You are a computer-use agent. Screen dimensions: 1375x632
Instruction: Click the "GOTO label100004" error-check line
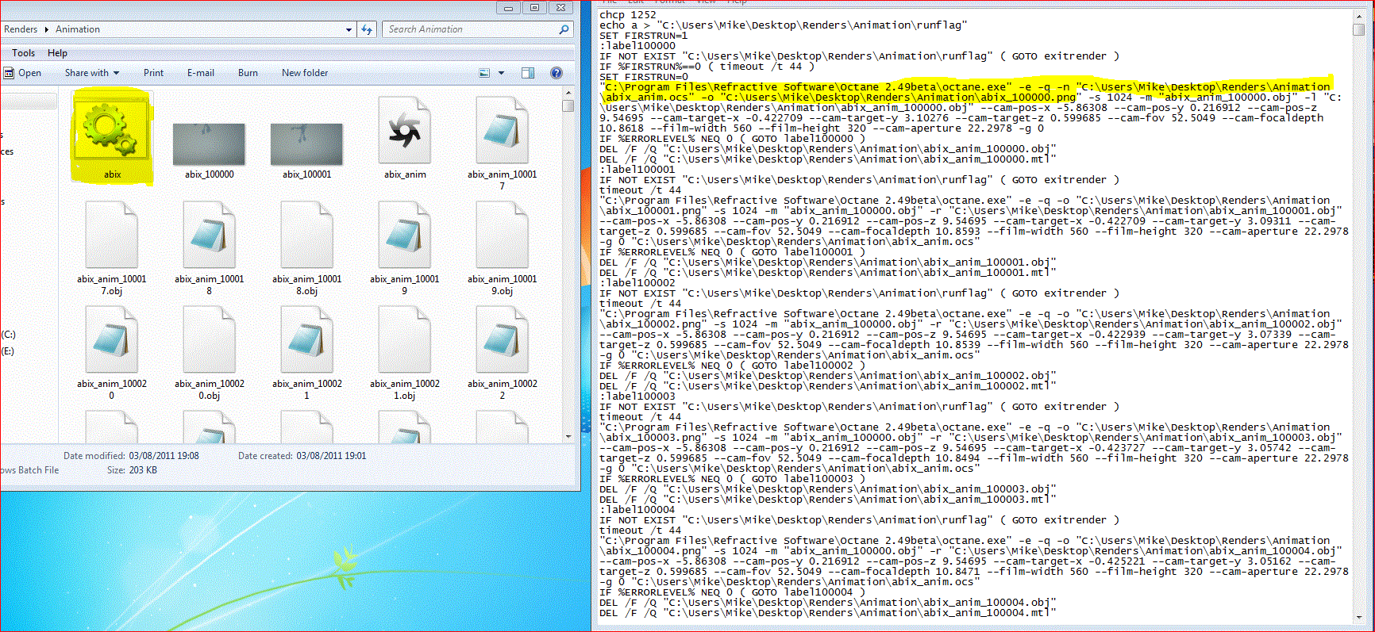click(732, 592)
